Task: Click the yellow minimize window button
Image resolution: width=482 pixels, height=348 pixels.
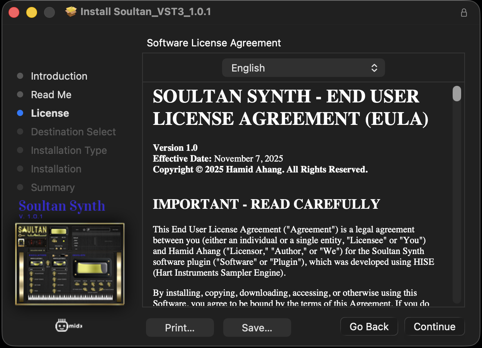Action: (32, 12)
